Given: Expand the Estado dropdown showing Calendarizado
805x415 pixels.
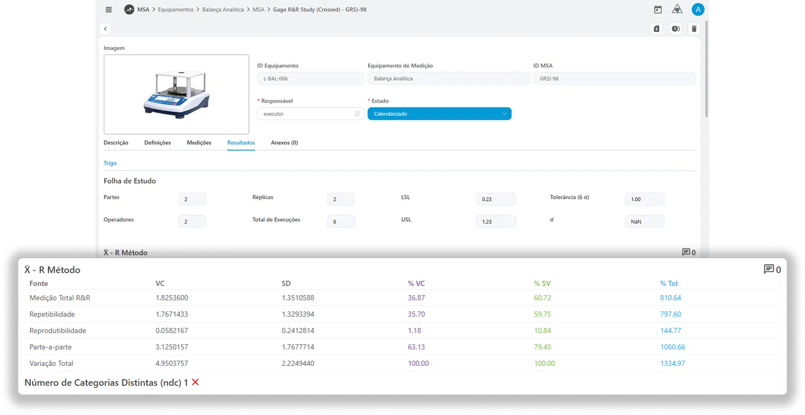Looking at the screenshot, I should point(439,114).
